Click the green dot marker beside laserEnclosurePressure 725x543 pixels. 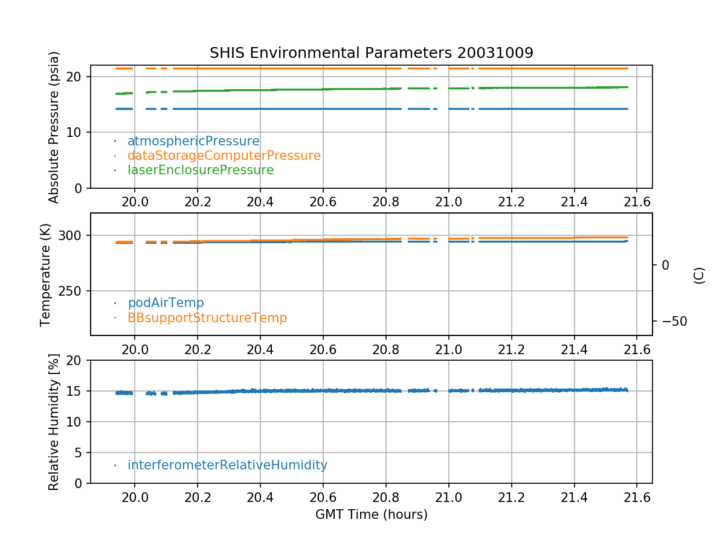coord(115,170)
